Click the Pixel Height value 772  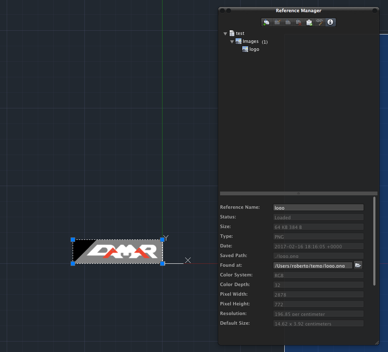tap(318, 304)
